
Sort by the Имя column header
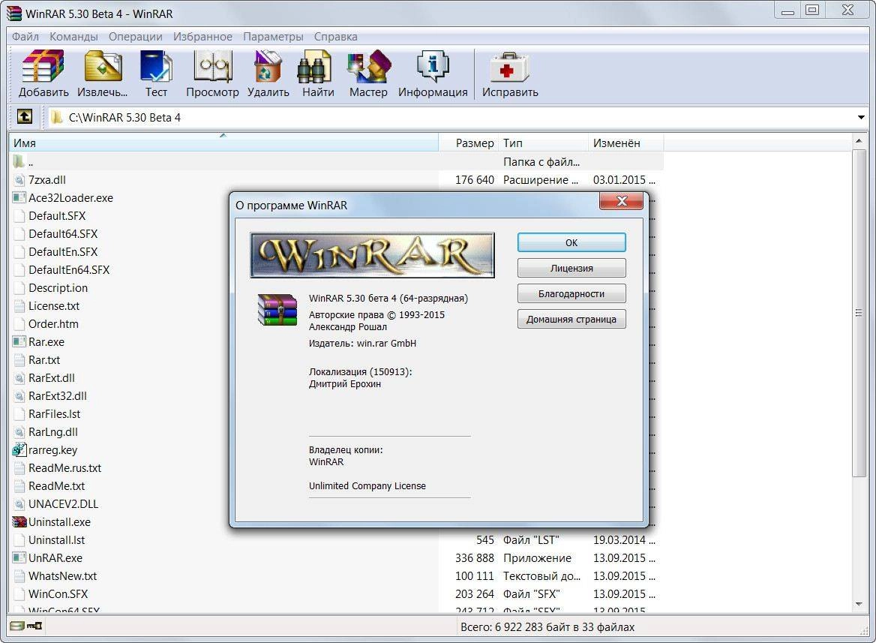tap(223, 143)
